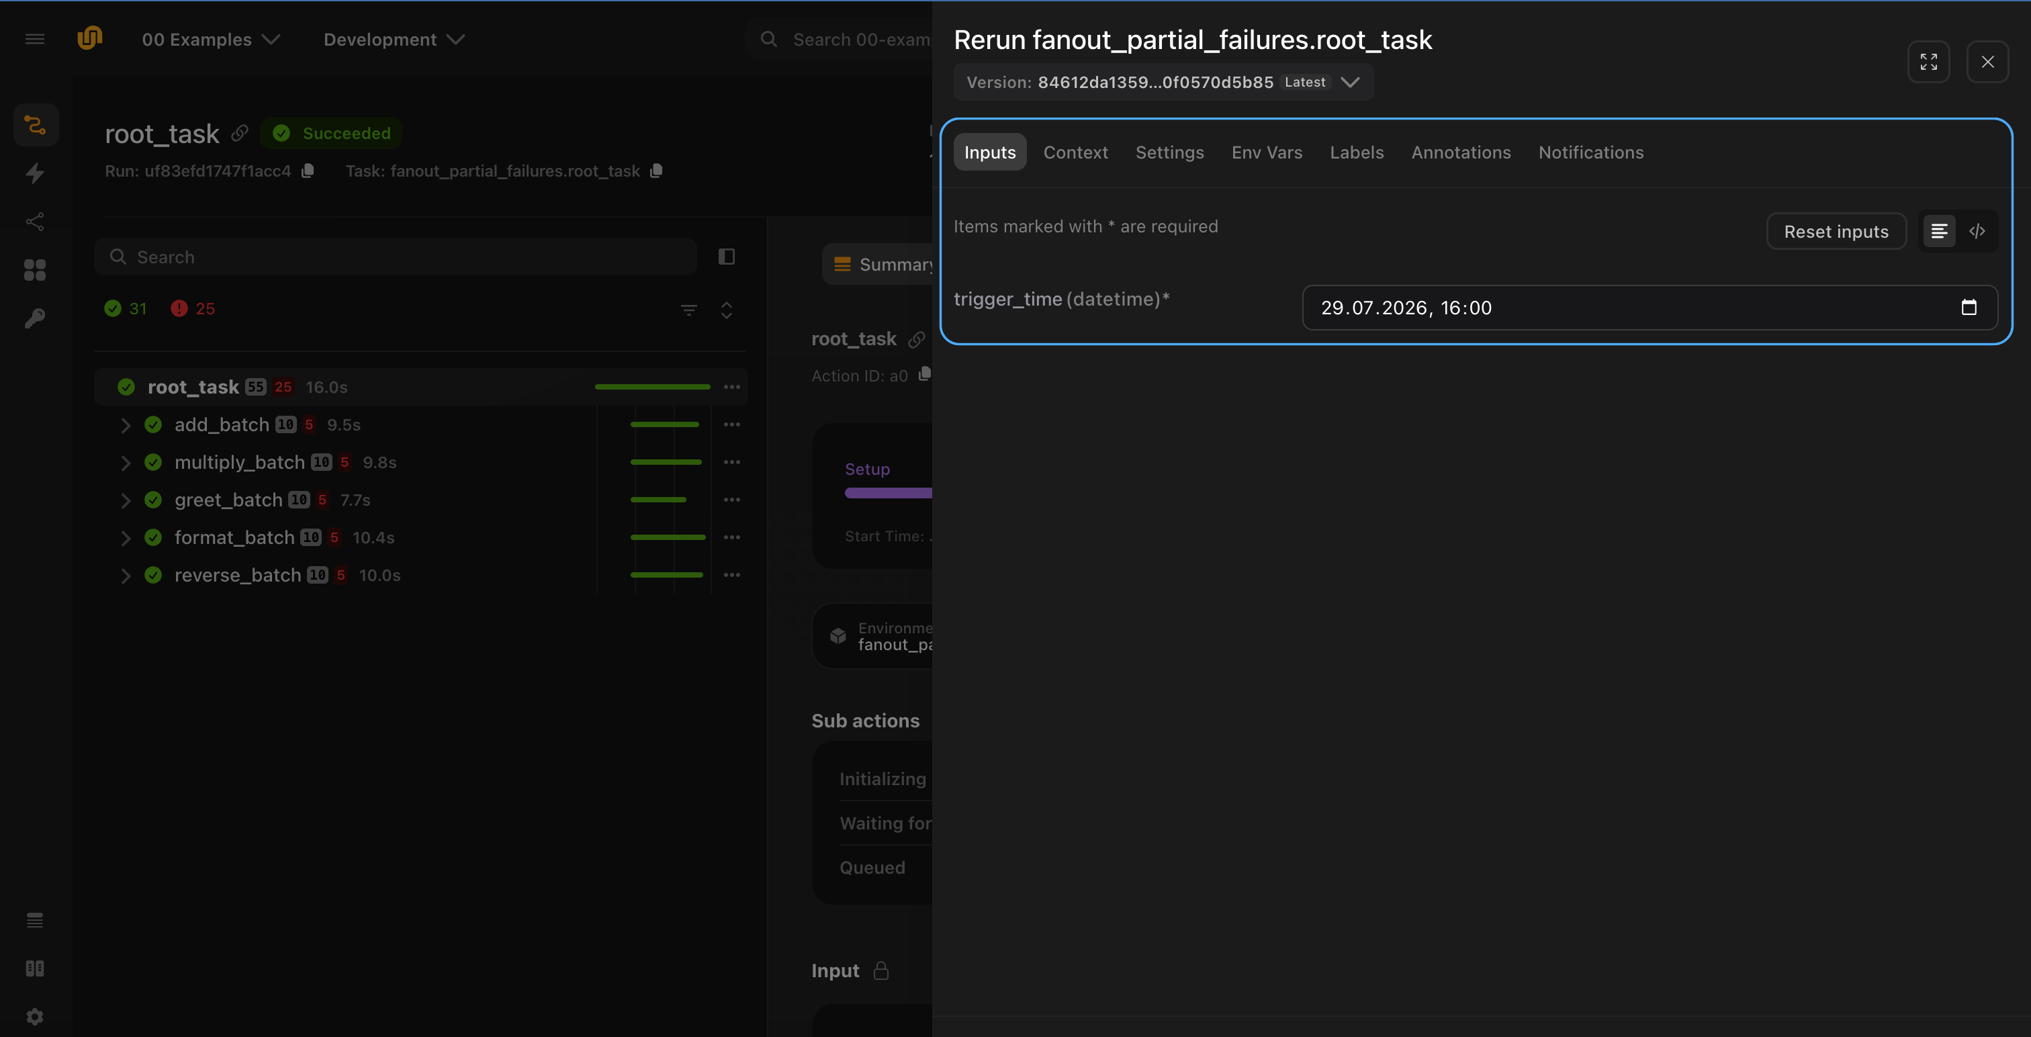Open more options for format_batch row
This screenshot has width=2031, height=1037.
(731, 538)
